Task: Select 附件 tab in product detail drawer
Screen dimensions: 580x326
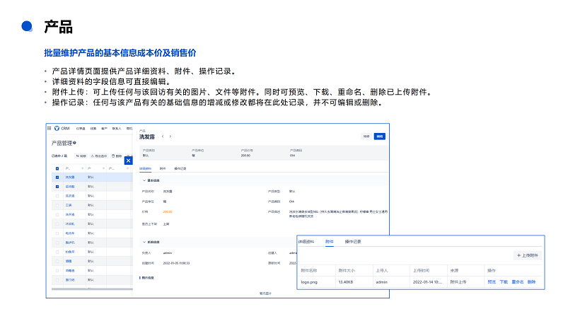Action: pyautogui.click(x=163, y=168)
